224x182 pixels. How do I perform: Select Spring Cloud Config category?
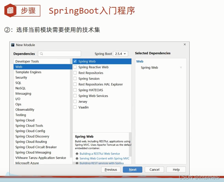(42, 131)
